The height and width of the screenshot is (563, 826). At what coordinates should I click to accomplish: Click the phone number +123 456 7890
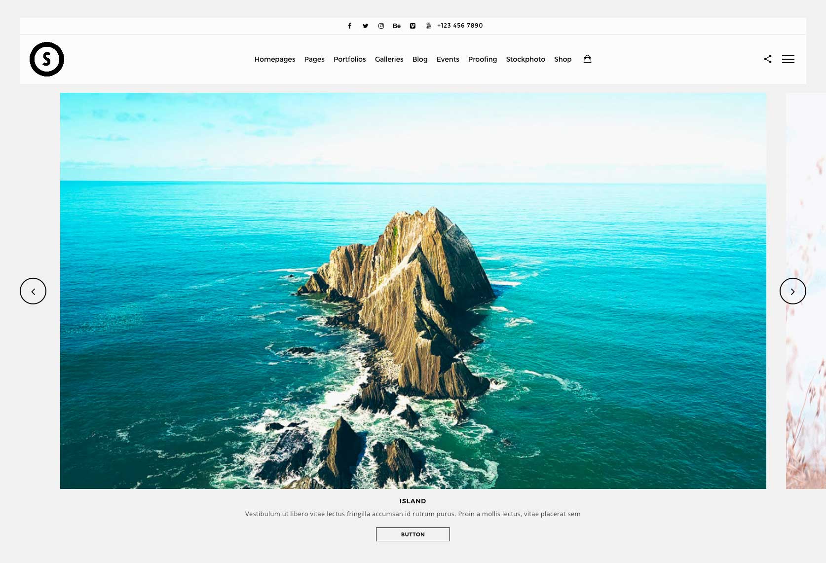pyautogui.click(x=460, y=26)
